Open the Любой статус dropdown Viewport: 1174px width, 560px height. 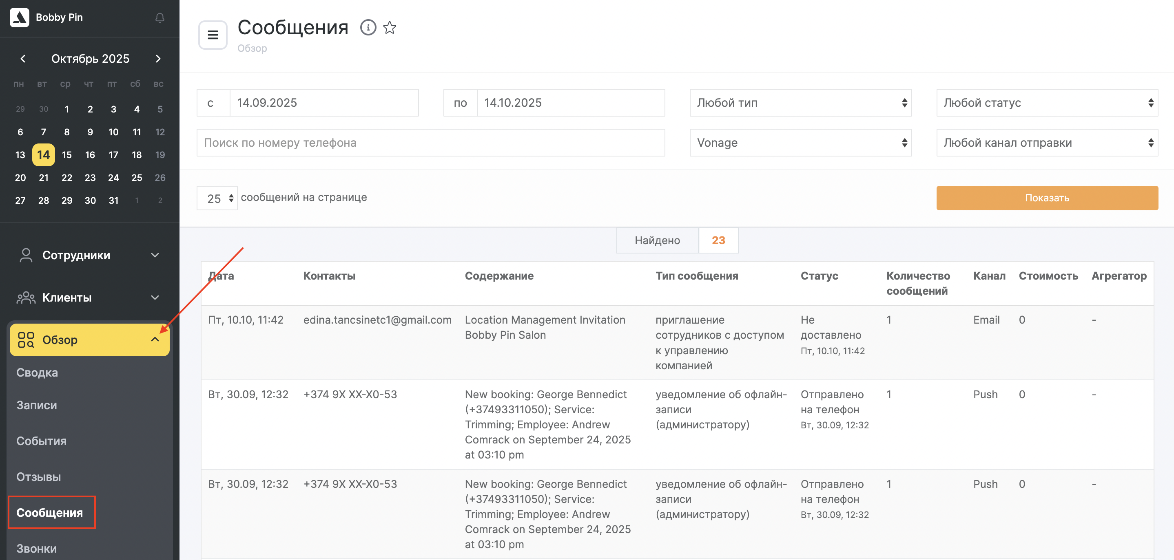click(1047, 103)
